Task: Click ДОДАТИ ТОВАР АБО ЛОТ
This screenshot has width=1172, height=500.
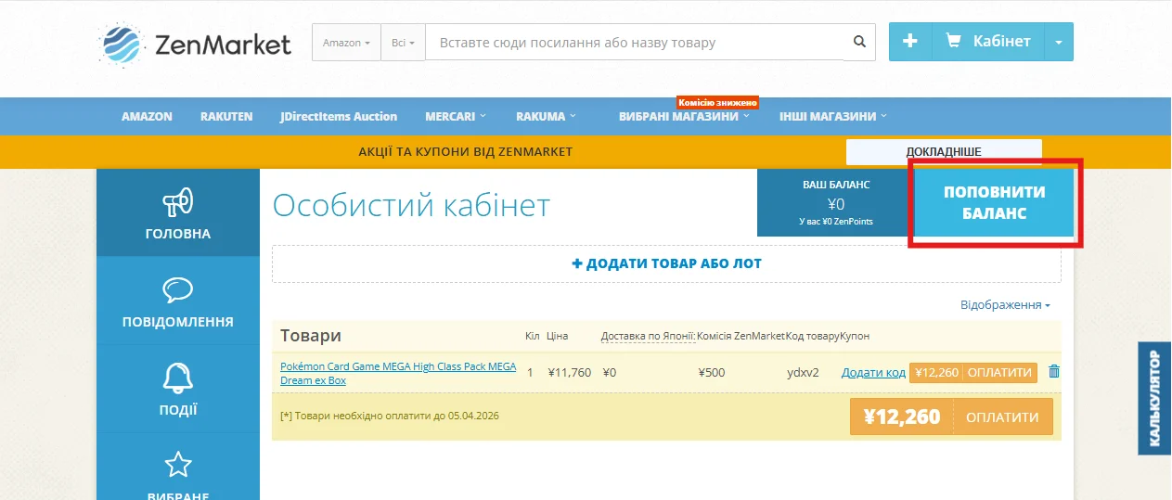Action: click(x=666, y=263)
